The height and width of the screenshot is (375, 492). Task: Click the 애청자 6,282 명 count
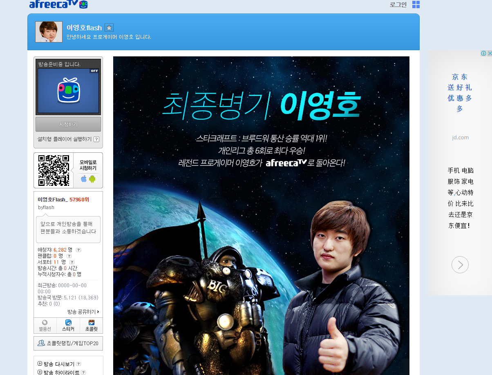coord(55,250)
